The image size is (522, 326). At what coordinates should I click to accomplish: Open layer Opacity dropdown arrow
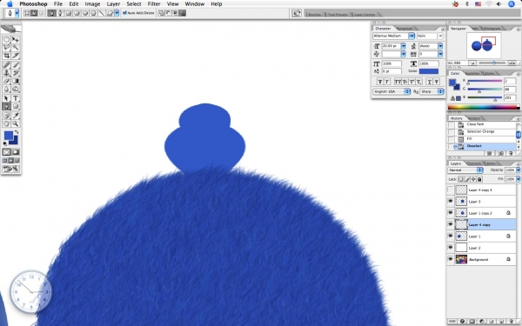518,170
